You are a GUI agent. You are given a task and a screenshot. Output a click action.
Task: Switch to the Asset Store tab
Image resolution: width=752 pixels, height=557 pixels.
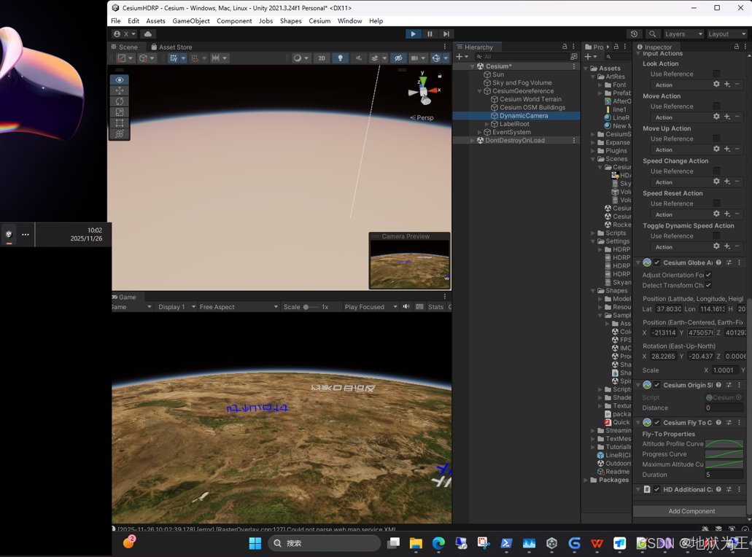point(171,47)
